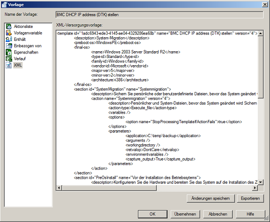The width and height of the screenshot is (270, 222).
Task: Cancel with the Abbrechen button
Action: pos(217,214)
